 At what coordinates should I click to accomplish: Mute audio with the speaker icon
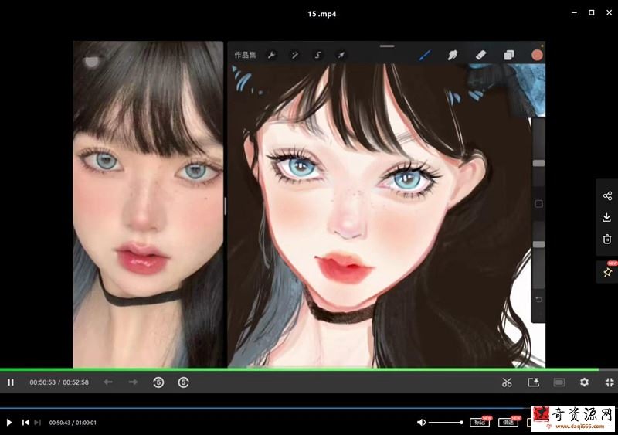click(x=421, y=423)
